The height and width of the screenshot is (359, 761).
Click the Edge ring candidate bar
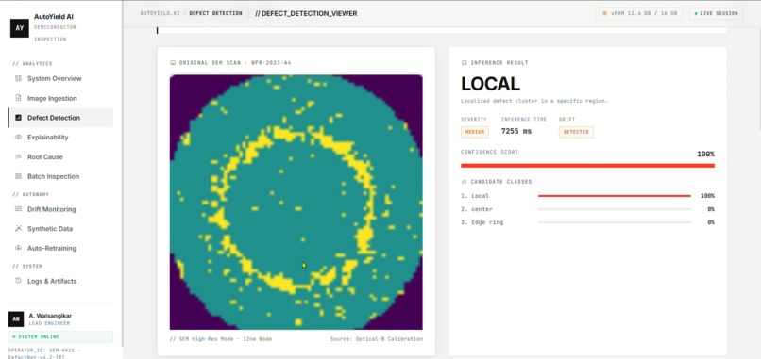[615, 222]
